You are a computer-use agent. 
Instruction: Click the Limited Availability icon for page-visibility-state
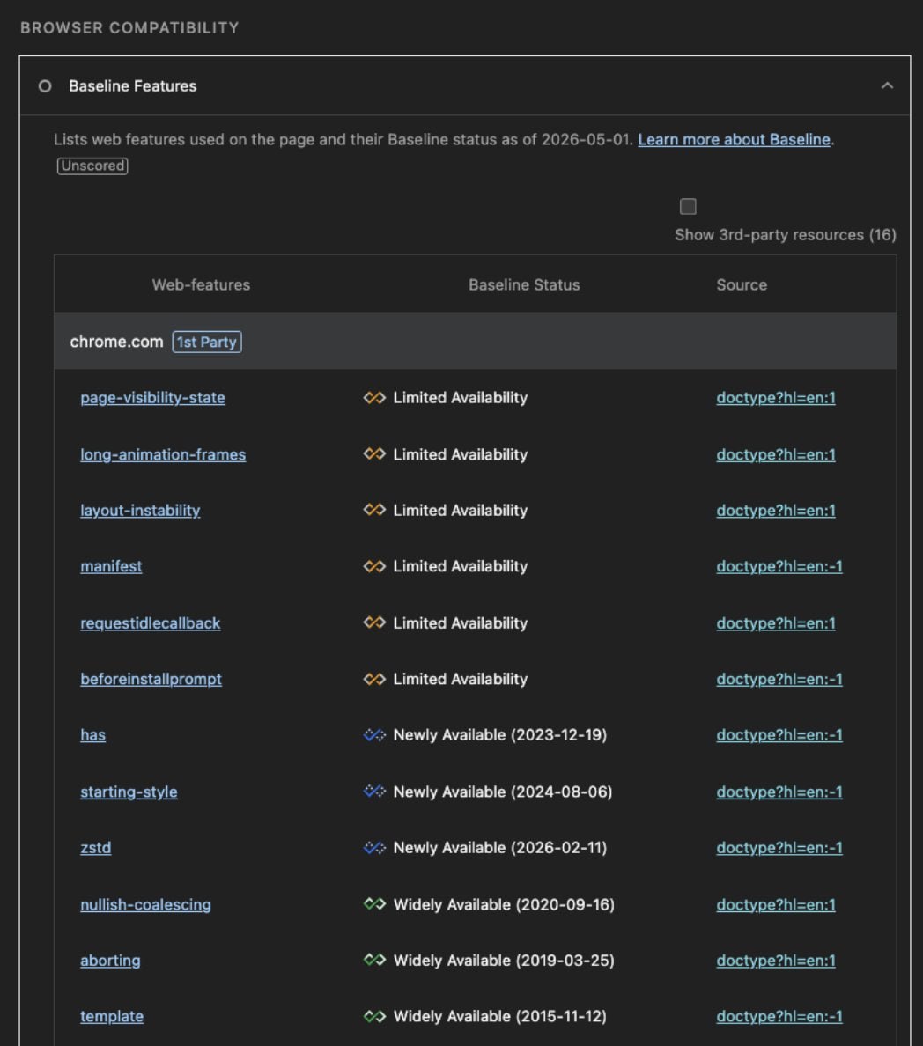pos(374,398)
